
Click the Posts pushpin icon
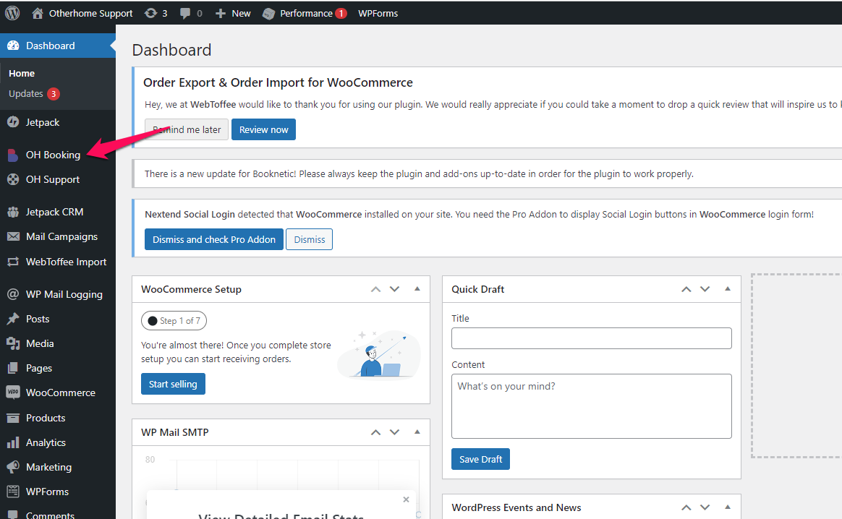pyautogui.click(x=13, y=318)
